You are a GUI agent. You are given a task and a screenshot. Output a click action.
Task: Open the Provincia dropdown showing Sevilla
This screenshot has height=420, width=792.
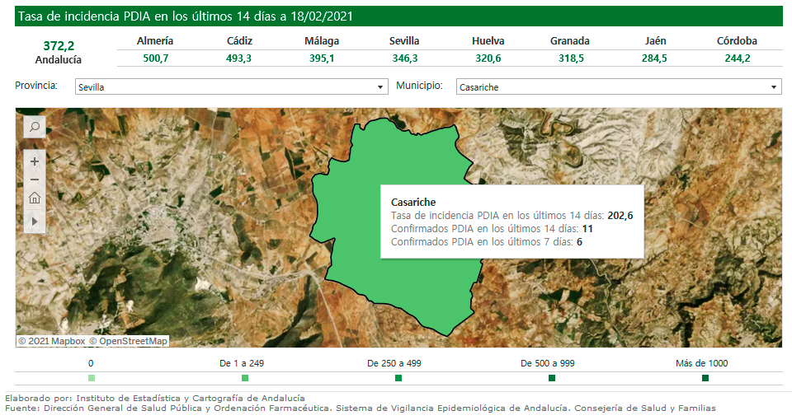tap(230, 86)
